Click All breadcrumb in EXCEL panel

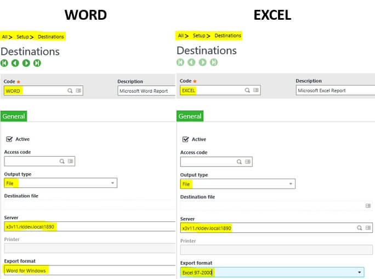point(181,36)
